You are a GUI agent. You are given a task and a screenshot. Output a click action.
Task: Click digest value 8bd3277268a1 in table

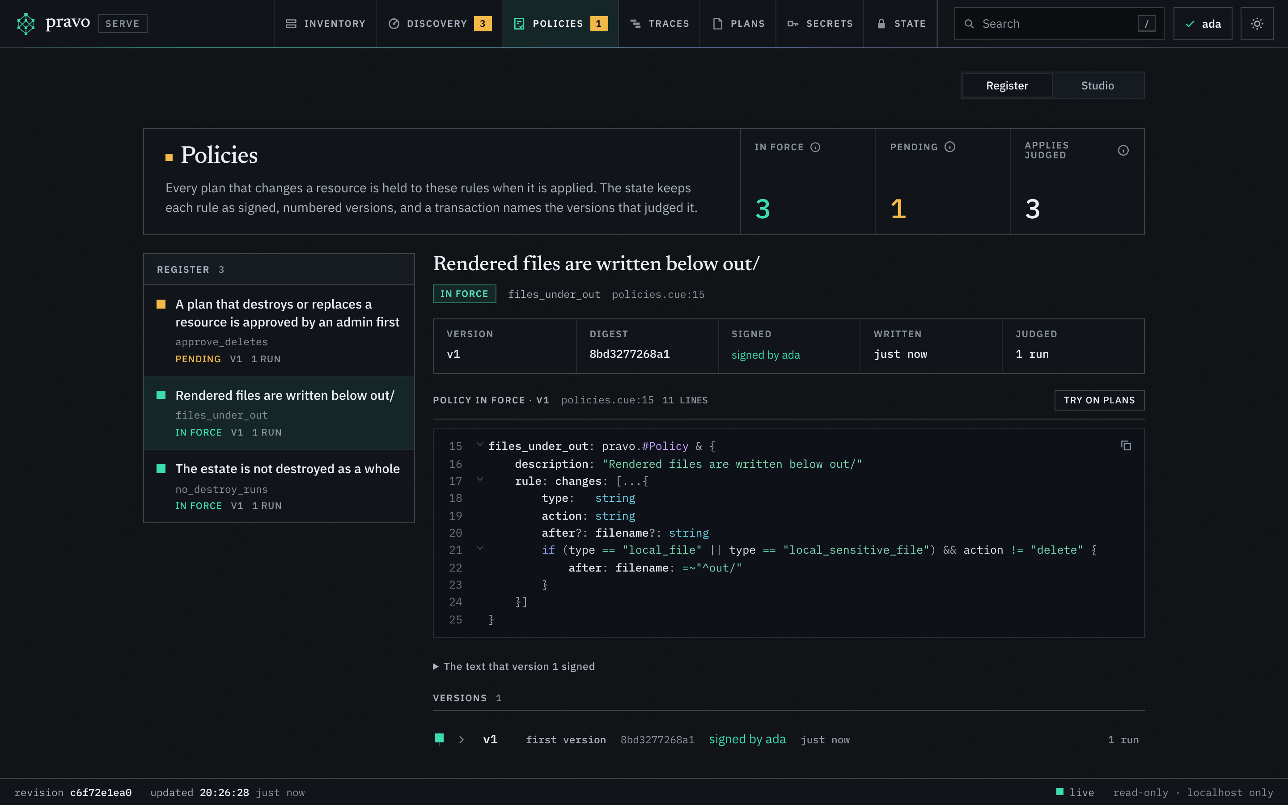click(630, 354)
